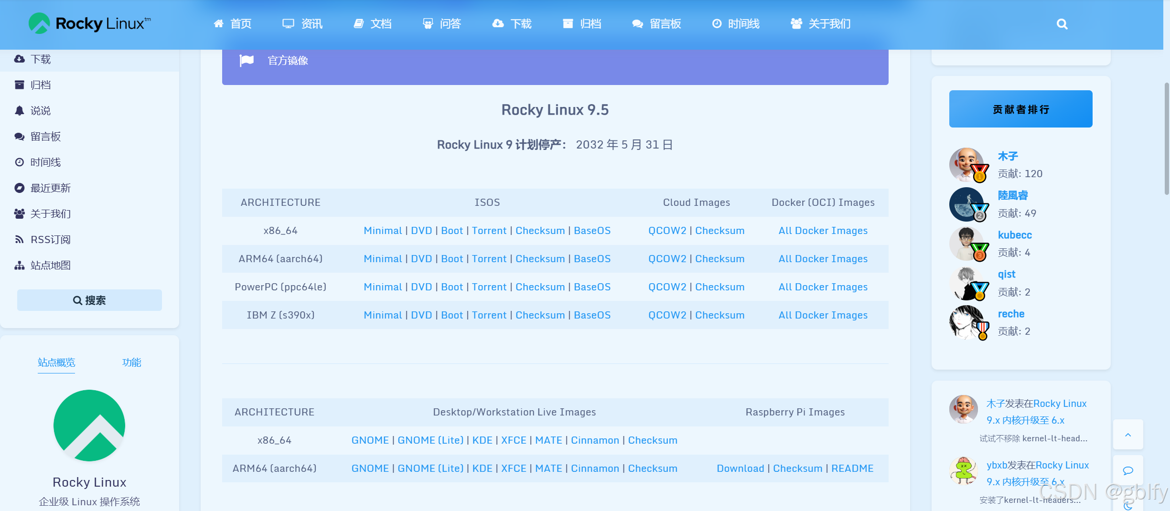1170x511 pixels.
Task: Open contributor 陸風睿 profile name
Action: tap(1013, 195)
